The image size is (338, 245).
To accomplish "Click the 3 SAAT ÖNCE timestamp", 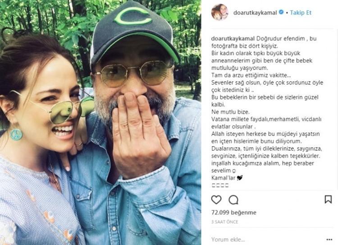I will (x=224, y=222).
